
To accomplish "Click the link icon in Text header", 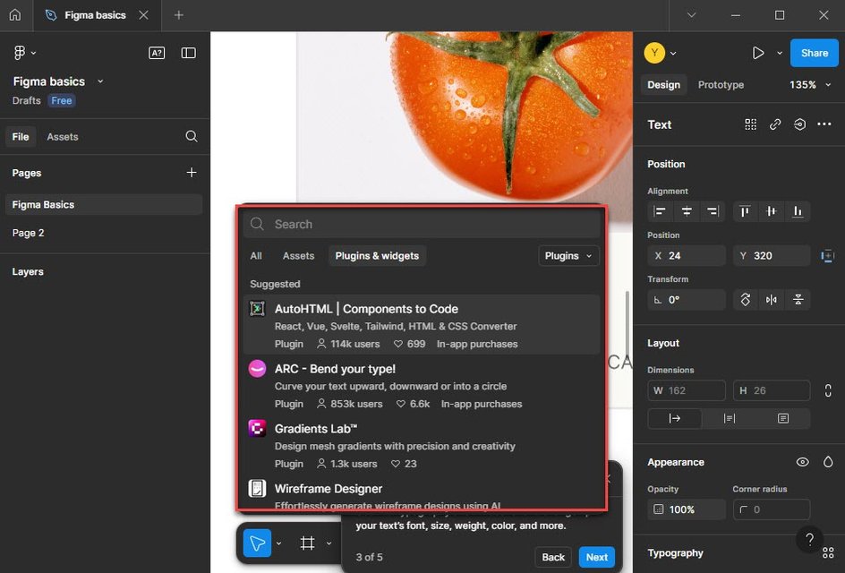I will point(775,124).
